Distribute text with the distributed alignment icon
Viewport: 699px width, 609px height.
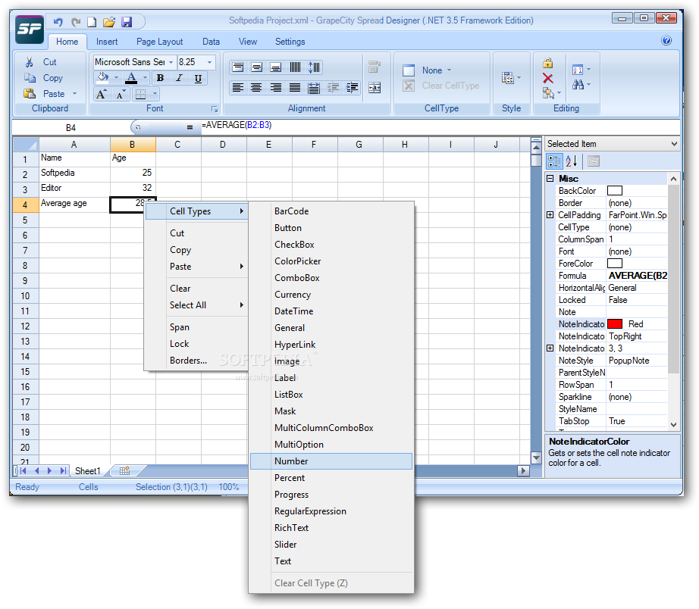314,88
